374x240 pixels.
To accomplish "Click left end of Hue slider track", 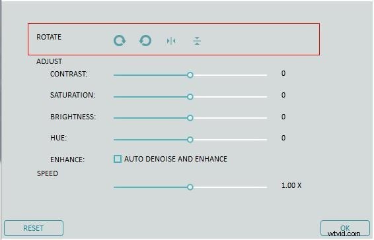I will coord(115,140).
